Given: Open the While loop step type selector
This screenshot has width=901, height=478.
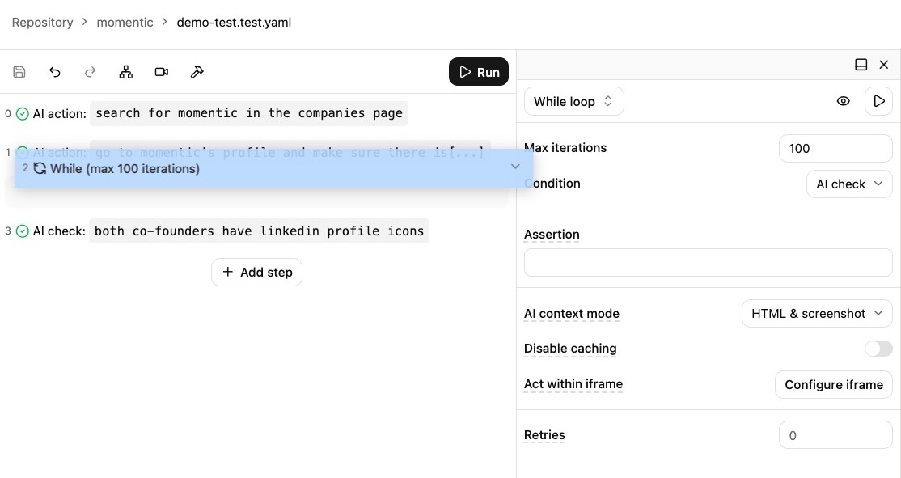Looking at the screenshot, I should (x=573, y=101).
